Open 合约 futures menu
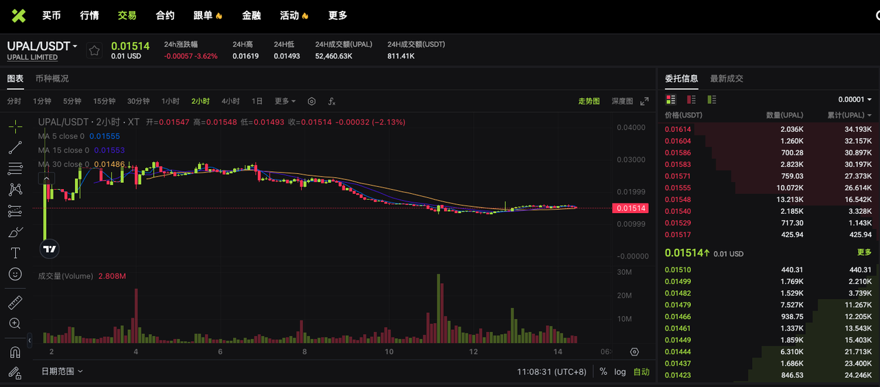Image resolution: width=880 pixels, height=387 pixels. (165, 15)
